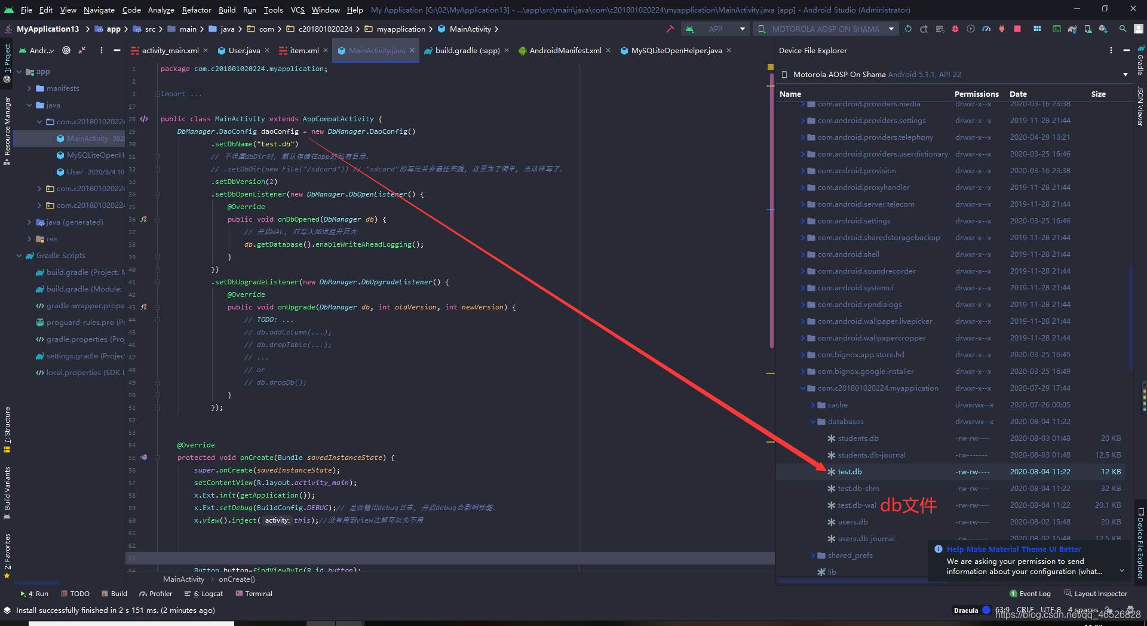1147x626 pixels.
Task: Click the myapplication breadcrumb segment
Action: click(401, 29)
